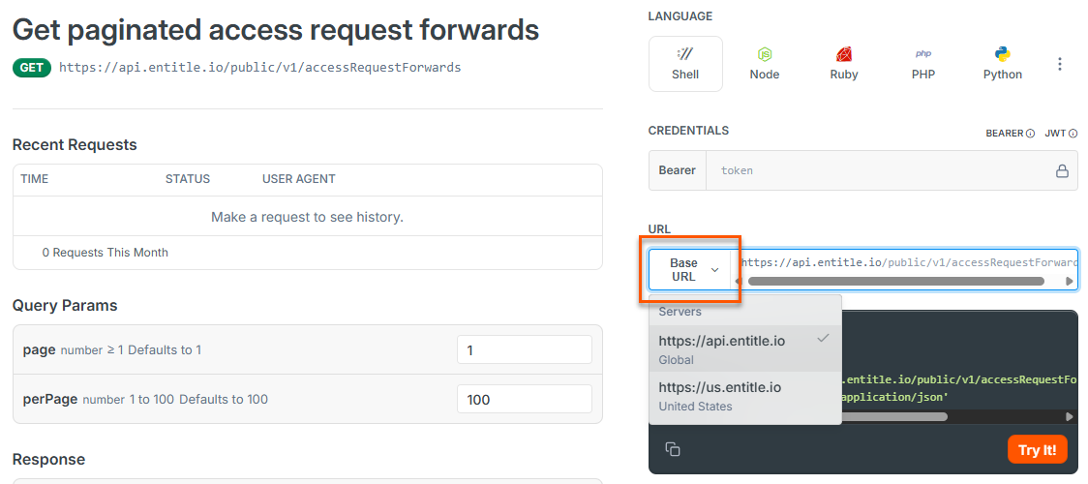Screen dimensions: 1088x484
Task: Click the code block horizontal scrollbar
Action: pos(893,417)
